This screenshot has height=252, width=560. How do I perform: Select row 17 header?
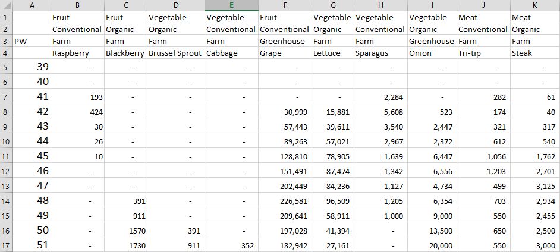click(7, 245)
